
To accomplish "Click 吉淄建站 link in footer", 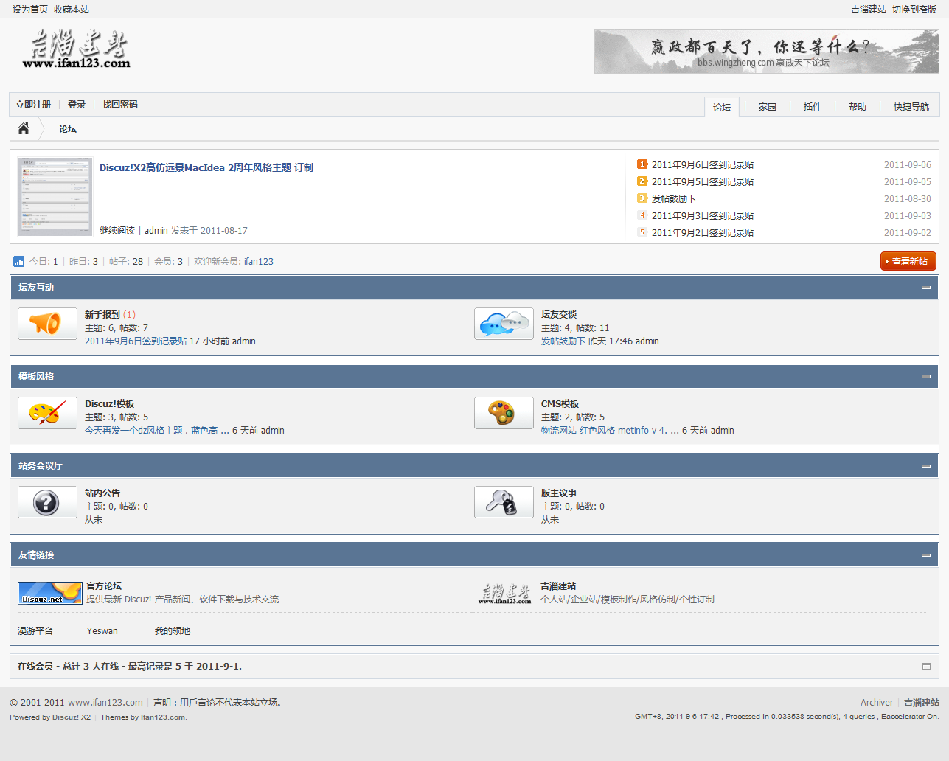I will point(922,702).
